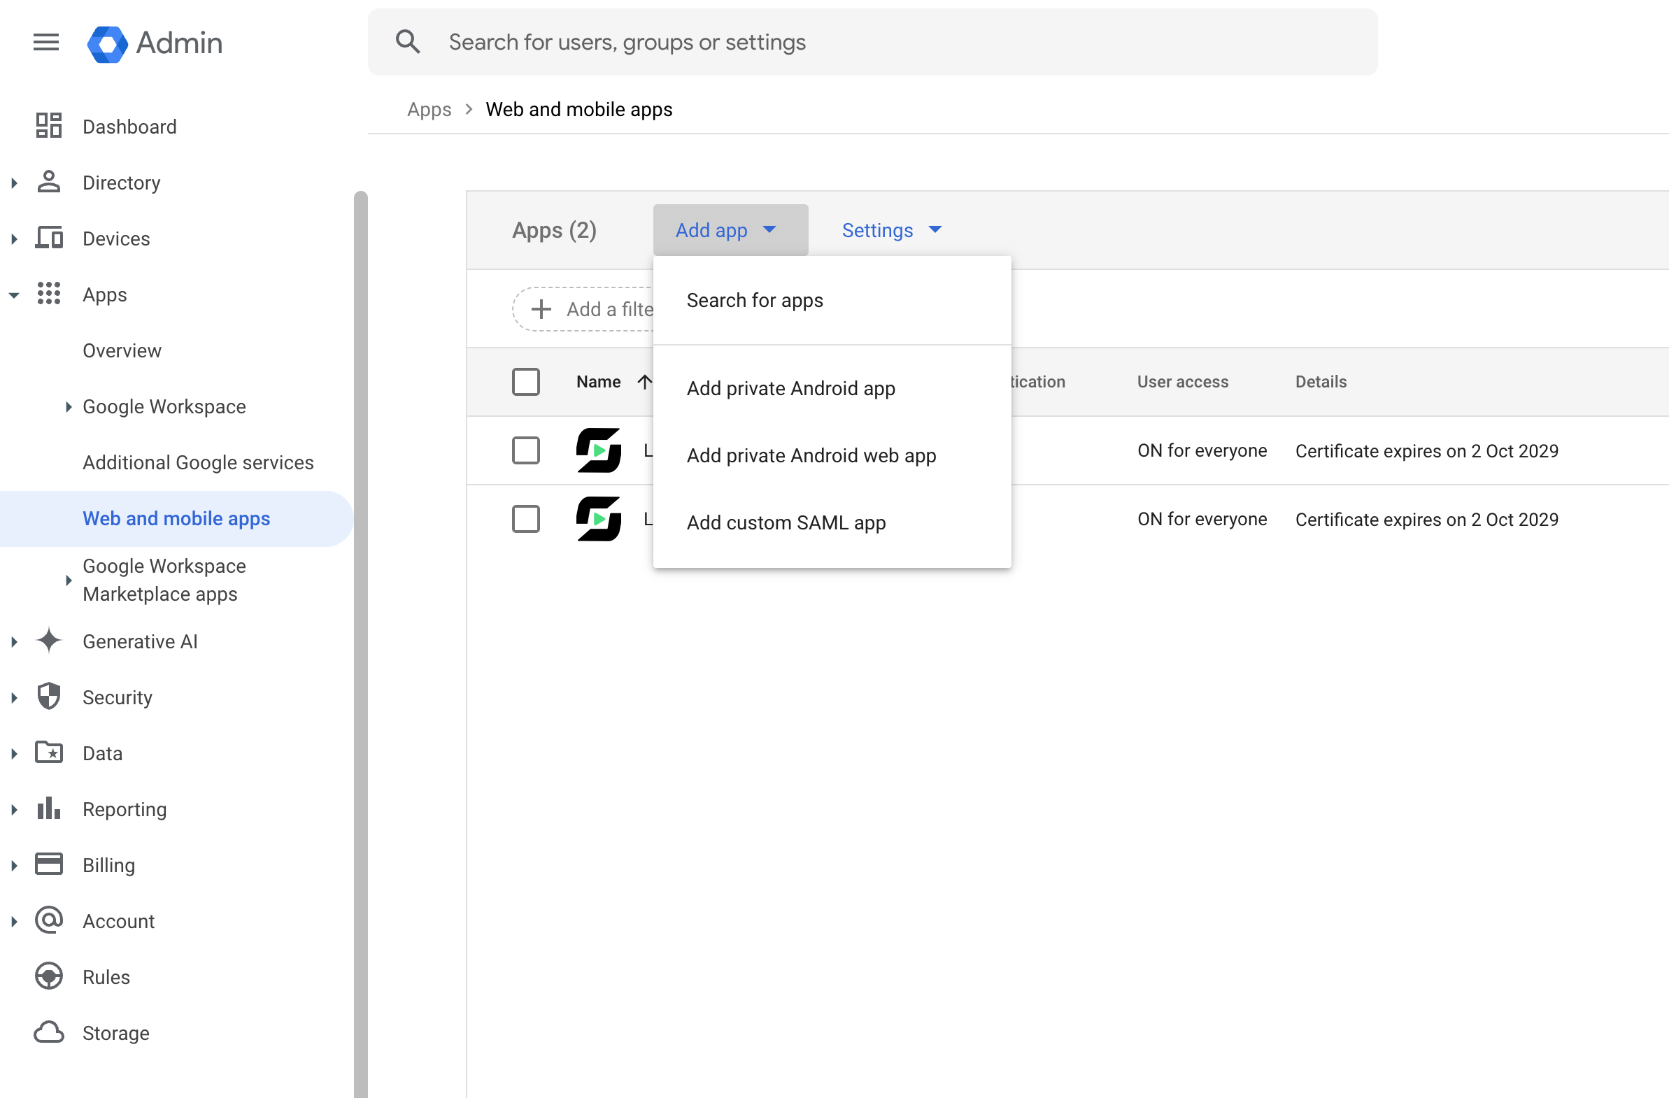Open the Rules page

[x=106, y=977]
